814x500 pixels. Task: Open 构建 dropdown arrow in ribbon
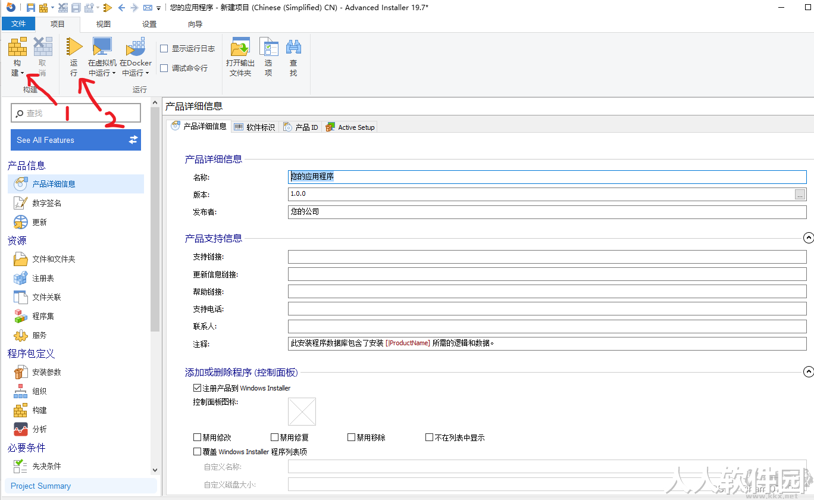(23, 73)
